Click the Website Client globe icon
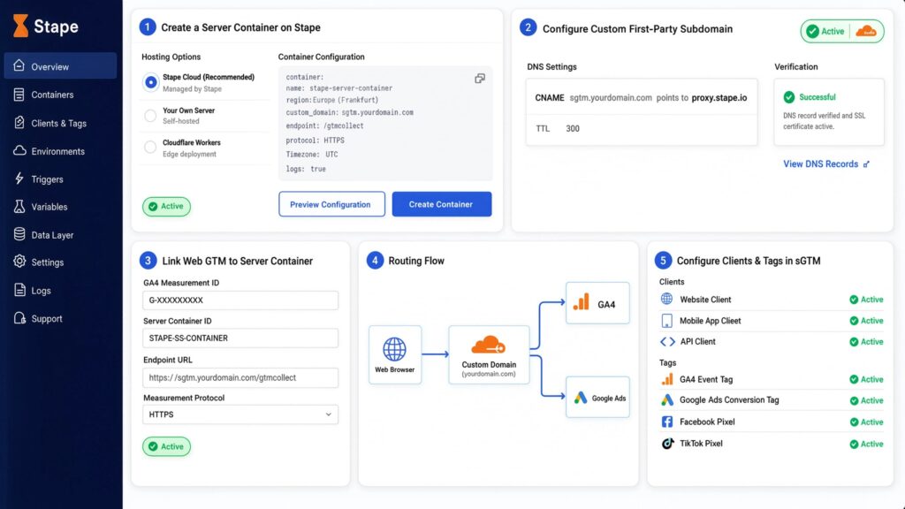 coord(666,299)
